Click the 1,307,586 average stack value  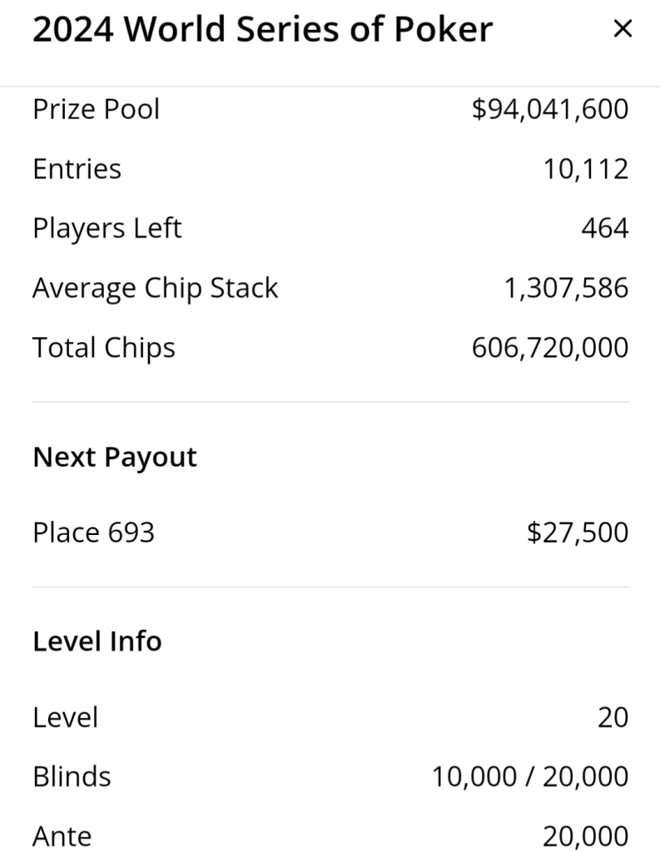pyautogui.click(x=565, y=288)
